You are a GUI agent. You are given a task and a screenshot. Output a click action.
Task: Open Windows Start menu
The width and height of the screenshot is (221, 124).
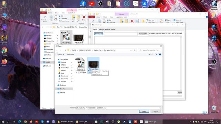tap(2, 122)
